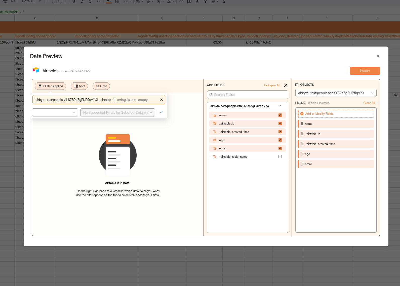
Task: Open the empty filter column dropdown
Action: coord(55,112)
